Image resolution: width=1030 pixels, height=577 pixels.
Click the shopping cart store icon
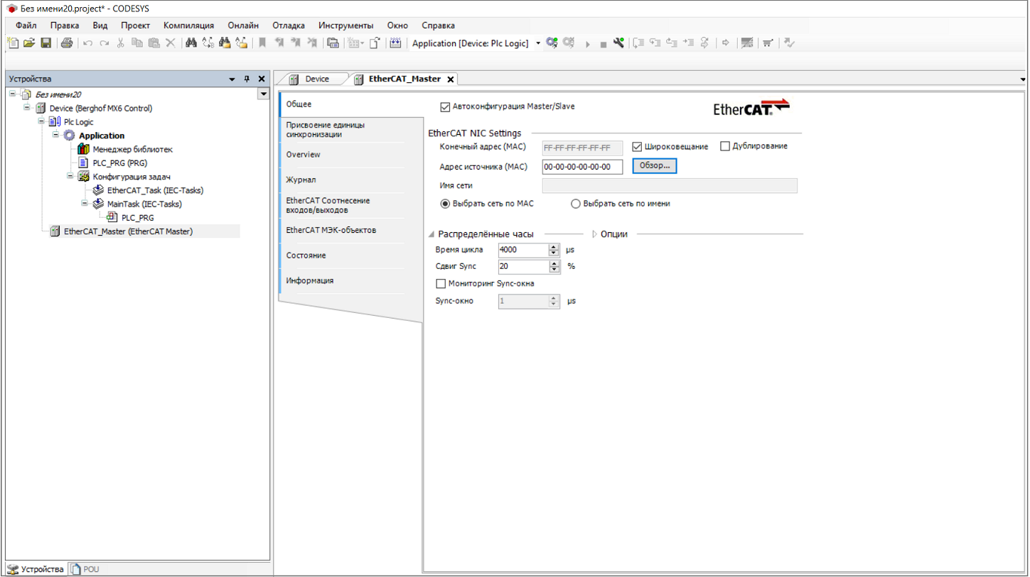(767, 43)
